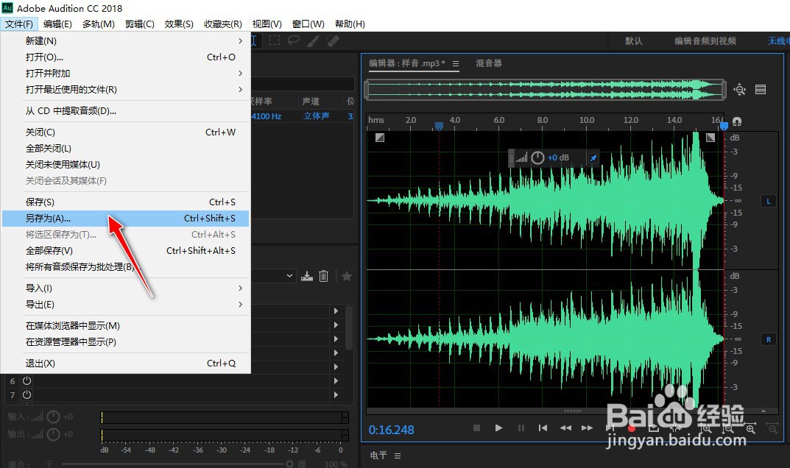Open the 导出(E) submenu
Viewport: 790px width, 468px height.
(126, 305)
